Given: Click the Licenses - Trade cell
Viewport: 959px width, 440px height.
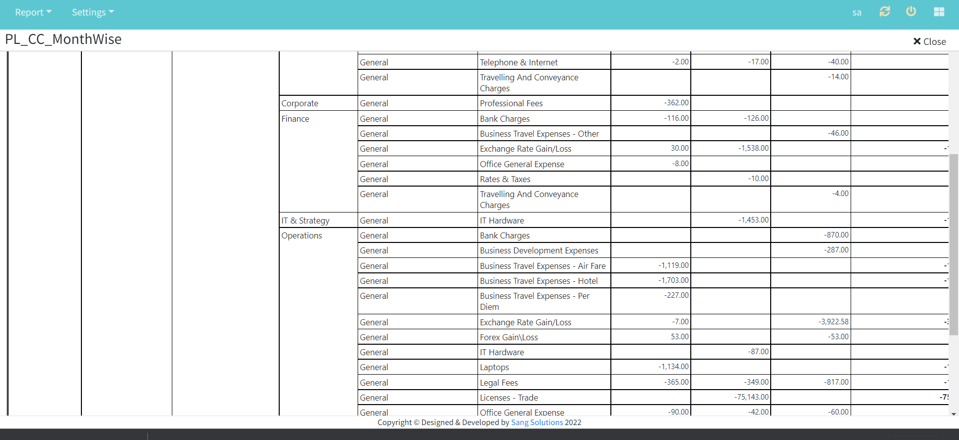Looking at the screenshot, I should click(x=508, y=398).
